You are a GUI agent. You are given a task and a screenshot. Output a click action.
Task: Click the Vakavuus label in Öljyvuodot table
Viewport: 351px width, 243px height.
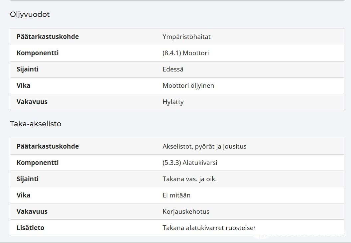(x=32, y=102)
